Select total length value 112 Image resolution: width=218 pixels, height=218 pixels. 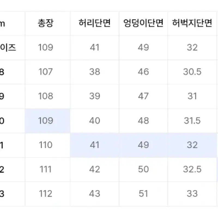(46, 194)
